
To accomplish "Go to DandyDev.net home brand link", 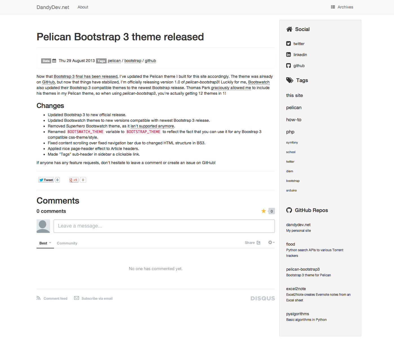I will 53,7.
